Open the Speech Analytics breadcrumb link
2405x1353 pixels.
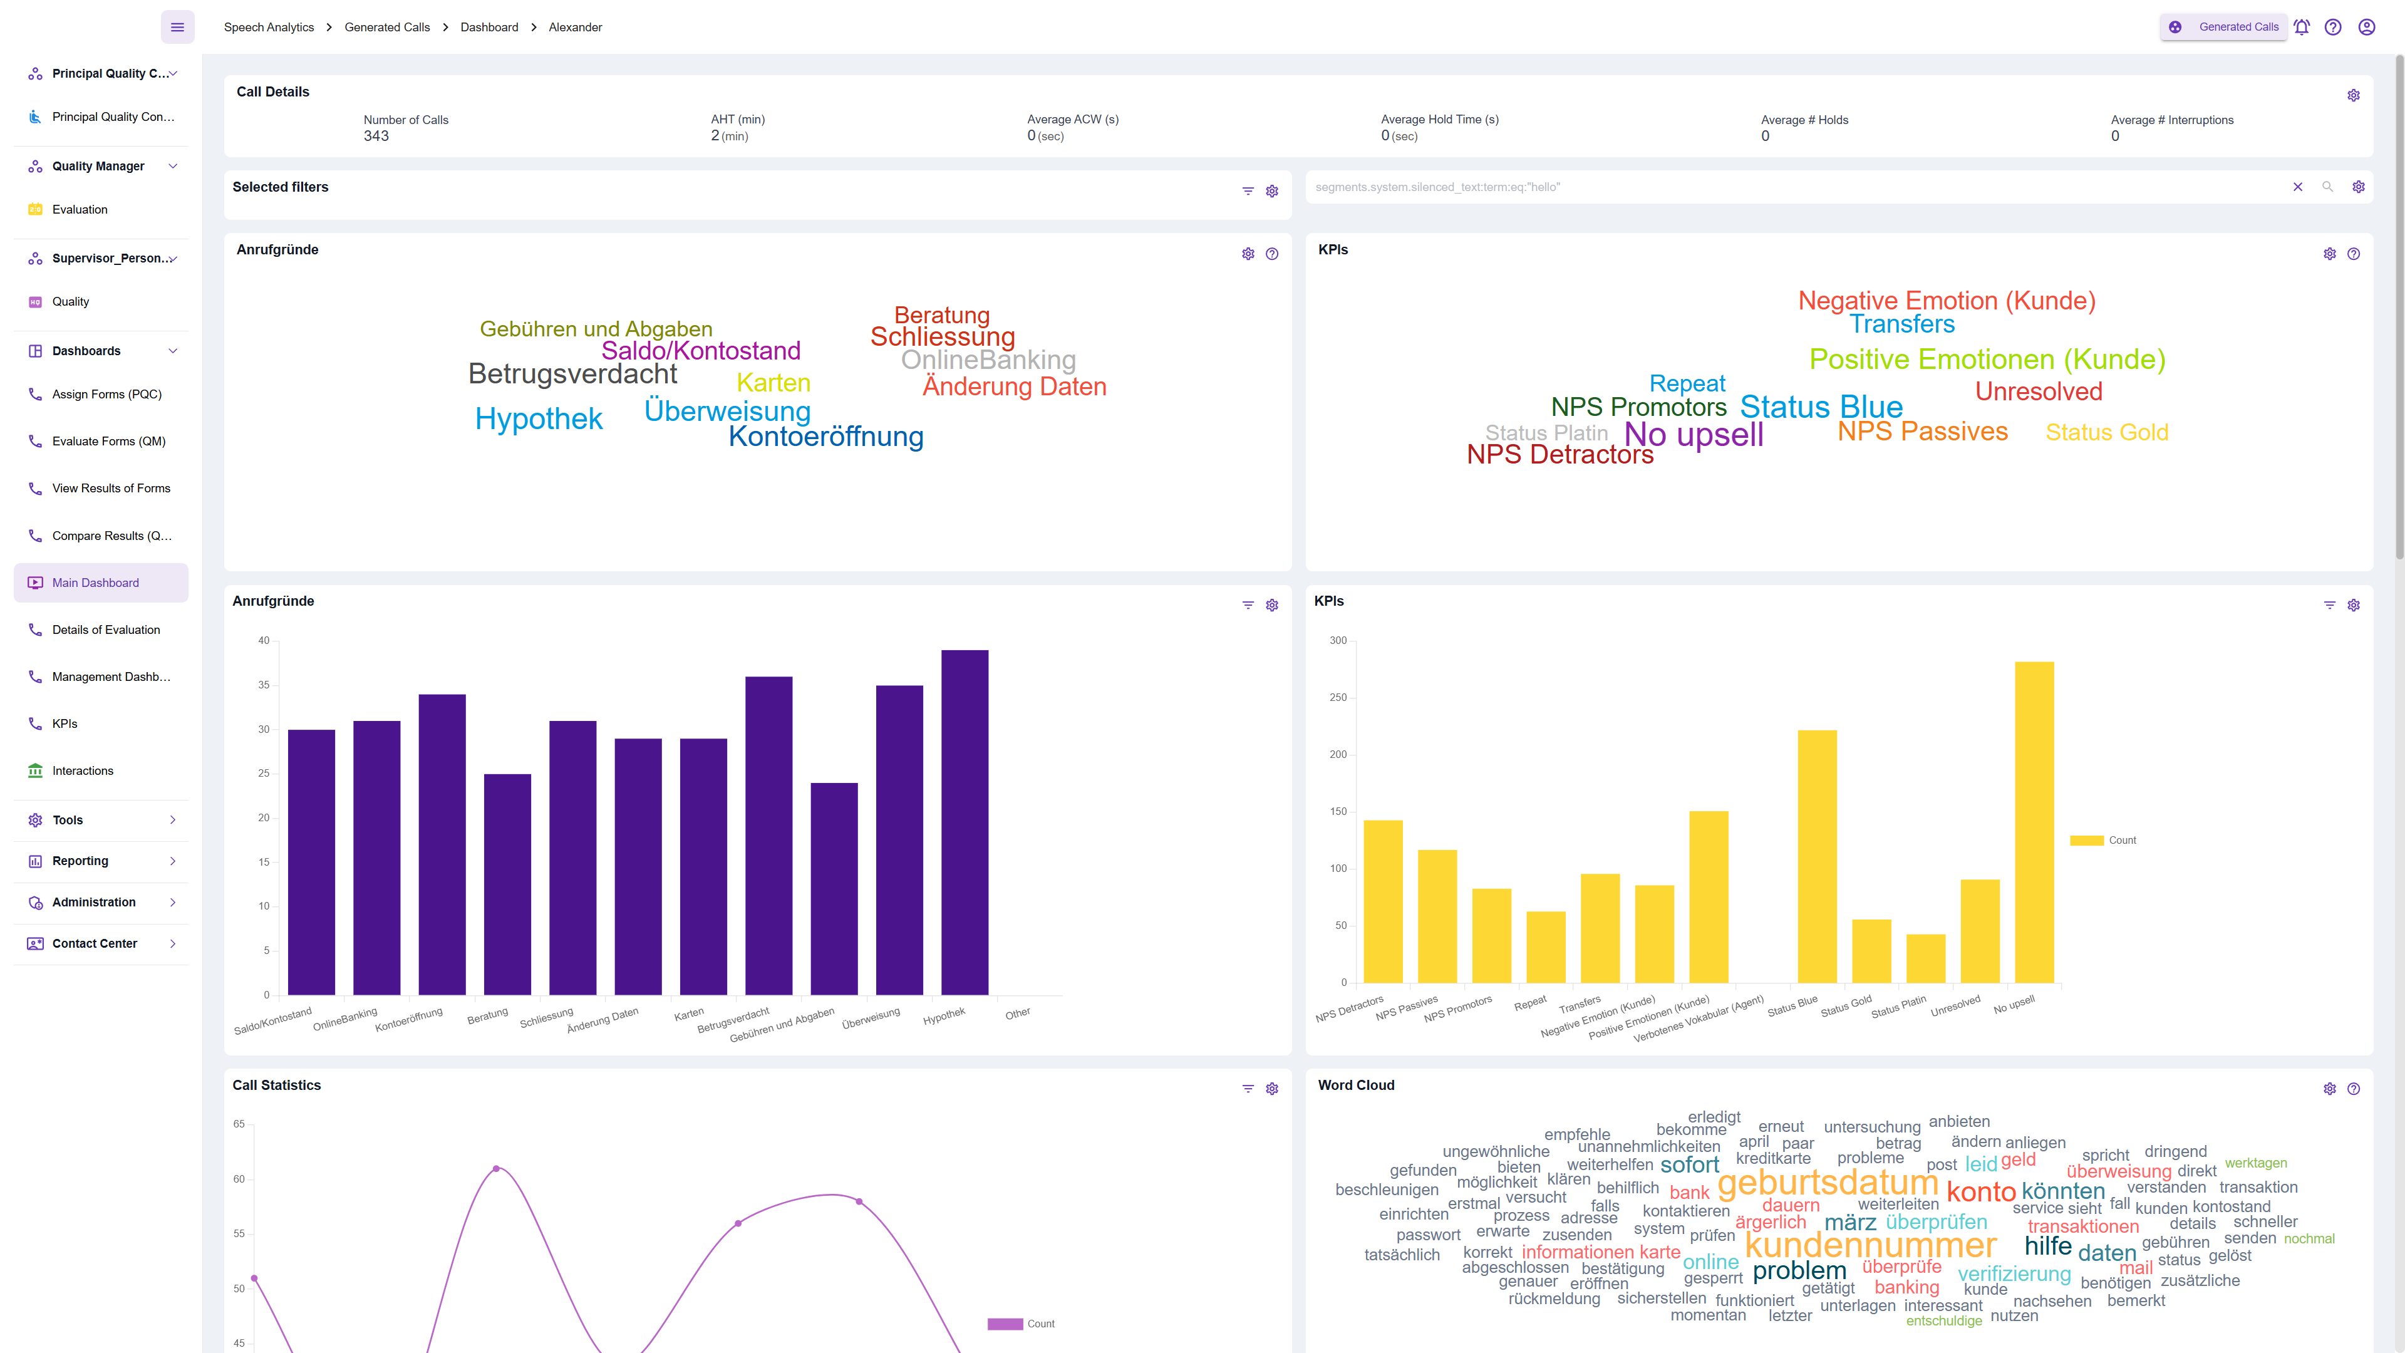point(269,27)
